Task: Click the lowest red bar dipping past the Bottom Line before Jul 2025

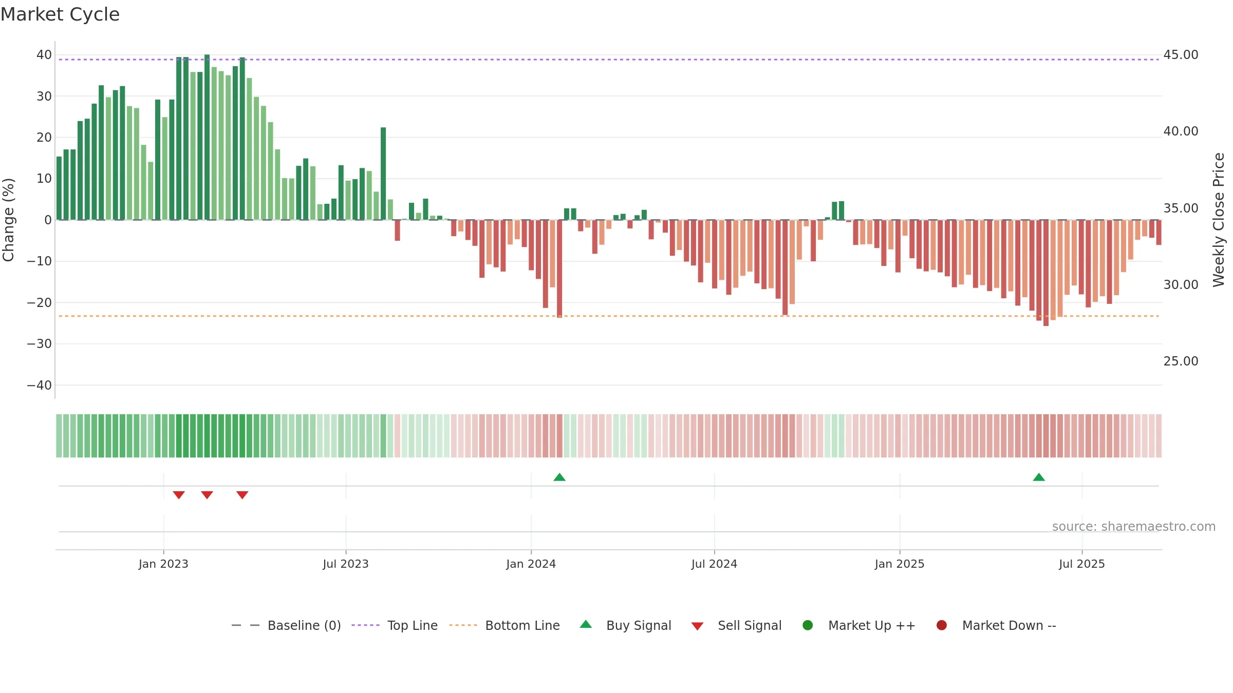Action: 1046,273
